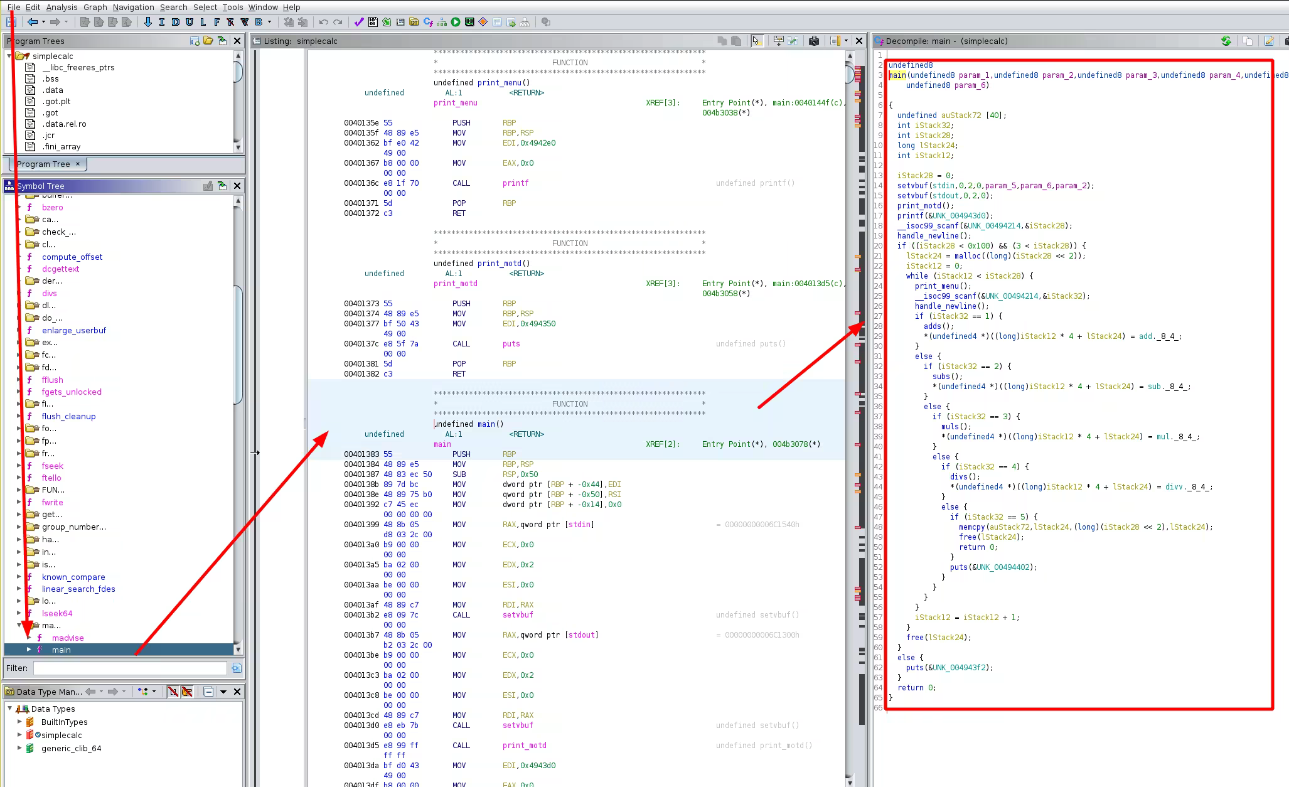Viewport: 1289px width, 787px height.
Task: Click the Symbol Tree Filter text field
Action: (x=130, y=668)
